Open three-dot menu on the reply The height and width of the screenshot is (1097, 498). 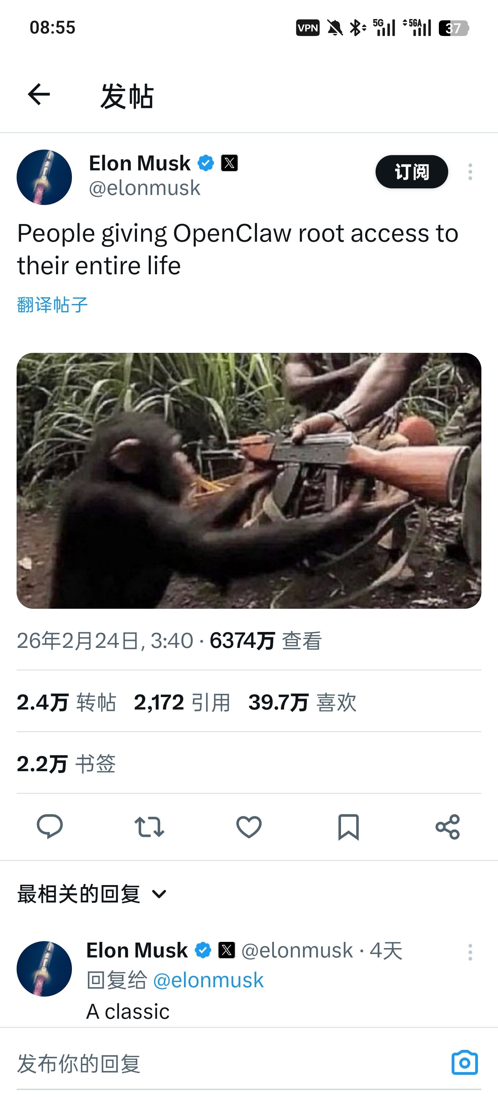click(470, 952)
